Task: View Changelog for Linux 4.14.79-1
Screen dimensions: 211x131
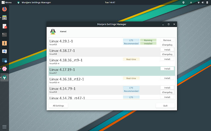Action: click(167, 92)
